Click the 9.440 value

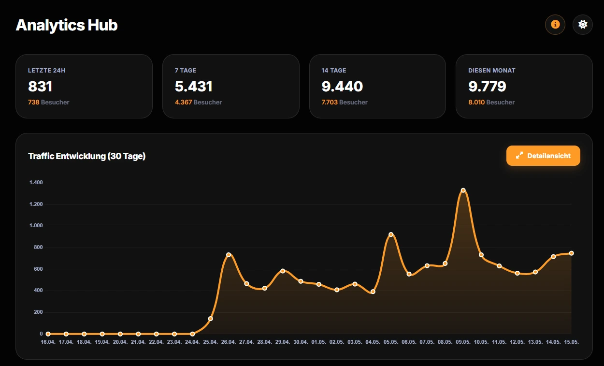pyautogui.click(x=342, y=87)
